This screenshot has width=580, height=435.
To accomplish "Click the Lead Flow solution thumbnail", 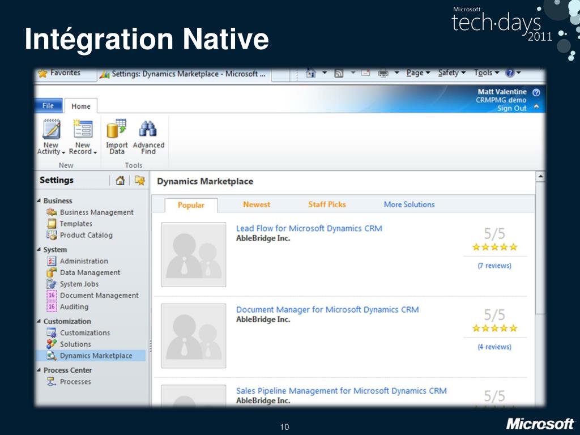I will pos(194,254).
